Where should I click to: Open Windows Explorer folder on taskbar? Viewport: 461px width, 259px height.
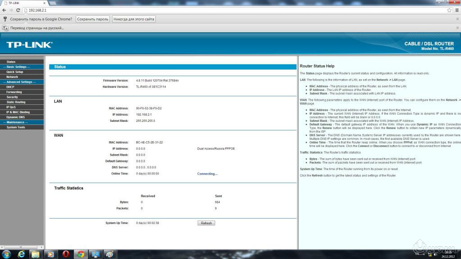(x=36, y=255)
